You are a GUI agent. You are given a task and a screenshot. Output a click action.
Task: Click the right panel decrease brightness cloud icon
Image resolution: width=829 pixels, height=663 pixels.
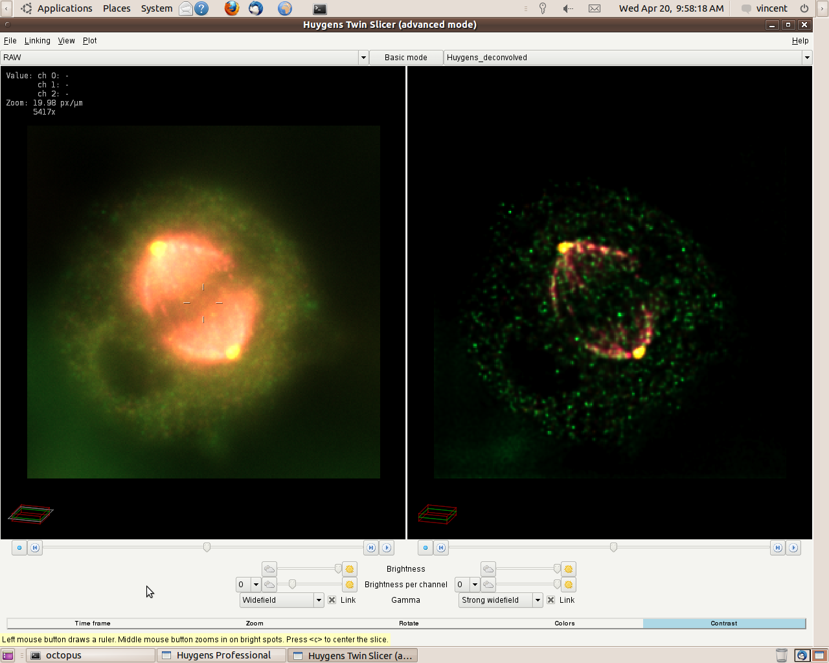488,569
